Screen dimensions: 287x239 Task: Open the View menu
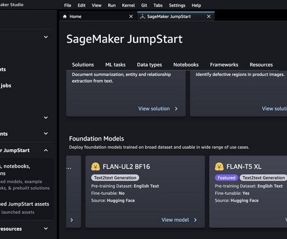[x=96, y=5]
